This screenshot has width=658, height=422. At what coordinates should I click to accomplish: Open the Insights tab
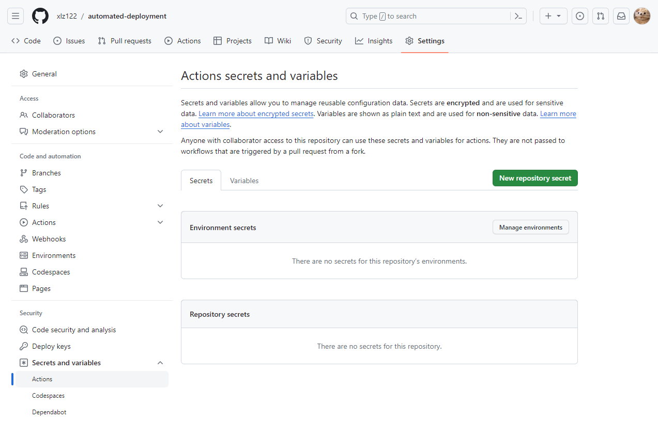click(x=374, y=41)
